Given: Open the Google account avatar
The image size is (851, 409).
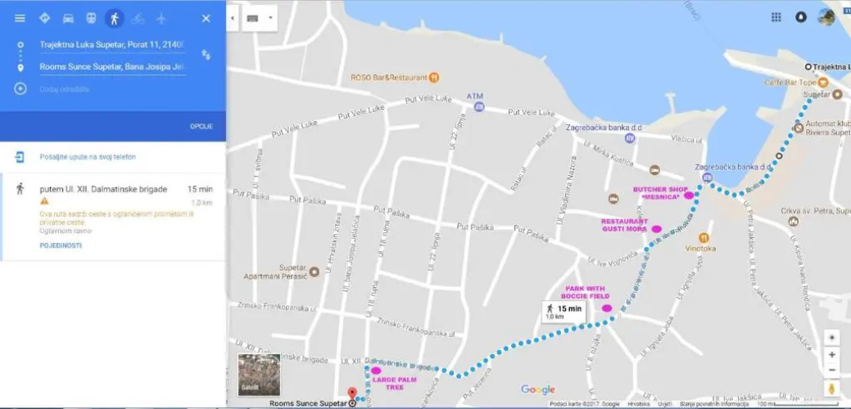Looking at the screenshot, I should (826, 16).
